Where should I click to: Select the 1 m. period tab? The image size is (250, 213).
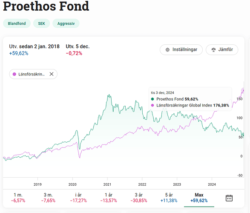(x=18, y=198)
